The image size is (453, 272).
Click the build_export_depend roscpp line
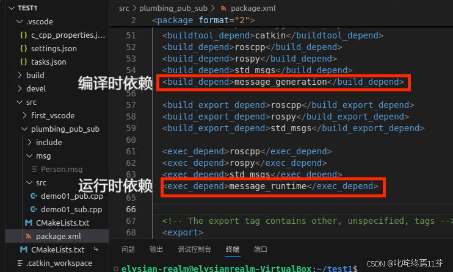coord(288,105)
